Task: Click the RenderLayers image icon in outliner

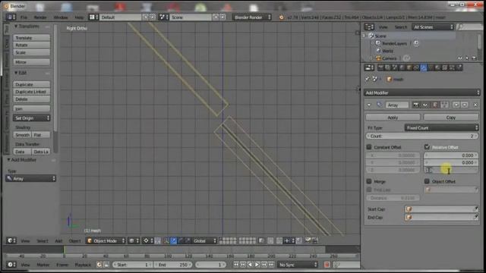Action: (416, 43)
